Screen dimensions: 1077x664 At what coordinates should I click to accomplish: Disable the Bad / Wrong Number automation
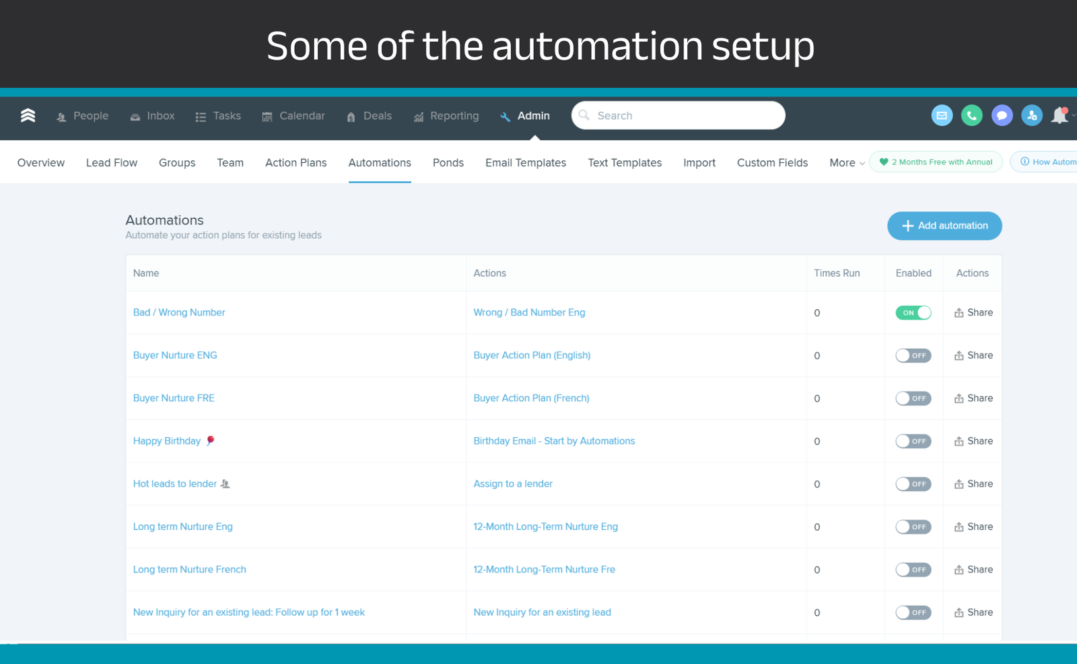point(913,312)
